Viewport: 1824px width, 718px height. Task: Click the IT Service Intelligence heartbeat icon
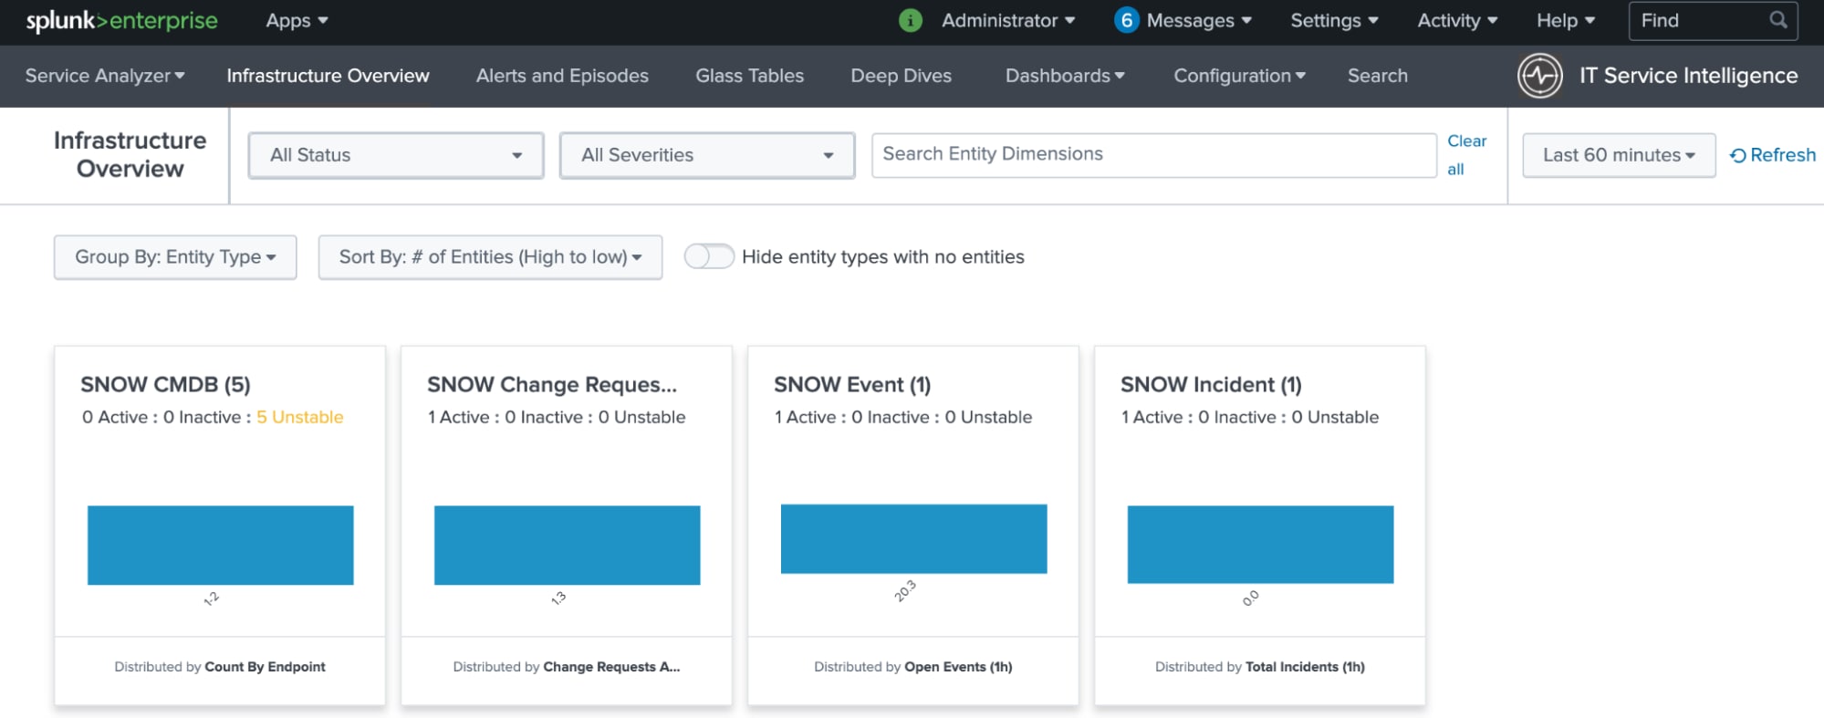[x=1539, y=76]
